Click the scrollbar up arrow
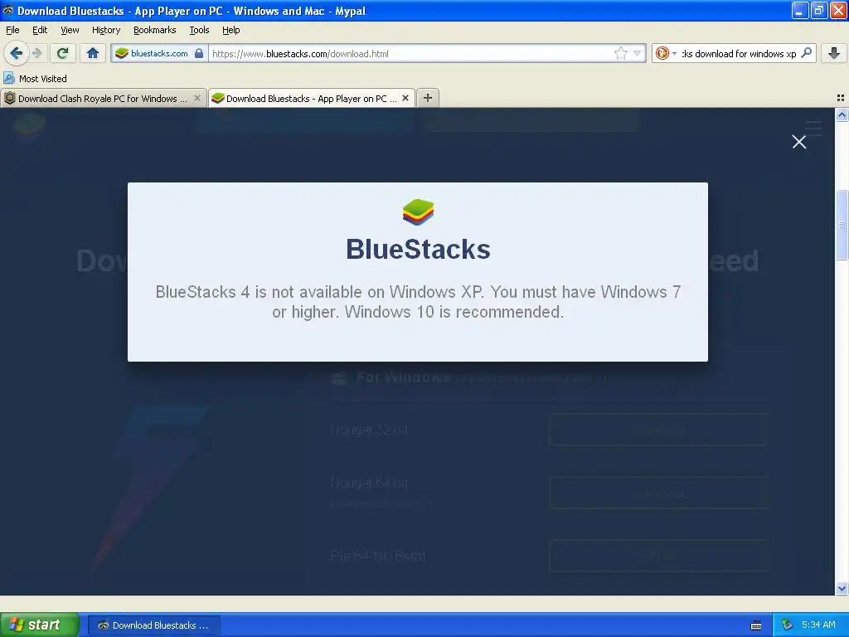 (842, 114)
